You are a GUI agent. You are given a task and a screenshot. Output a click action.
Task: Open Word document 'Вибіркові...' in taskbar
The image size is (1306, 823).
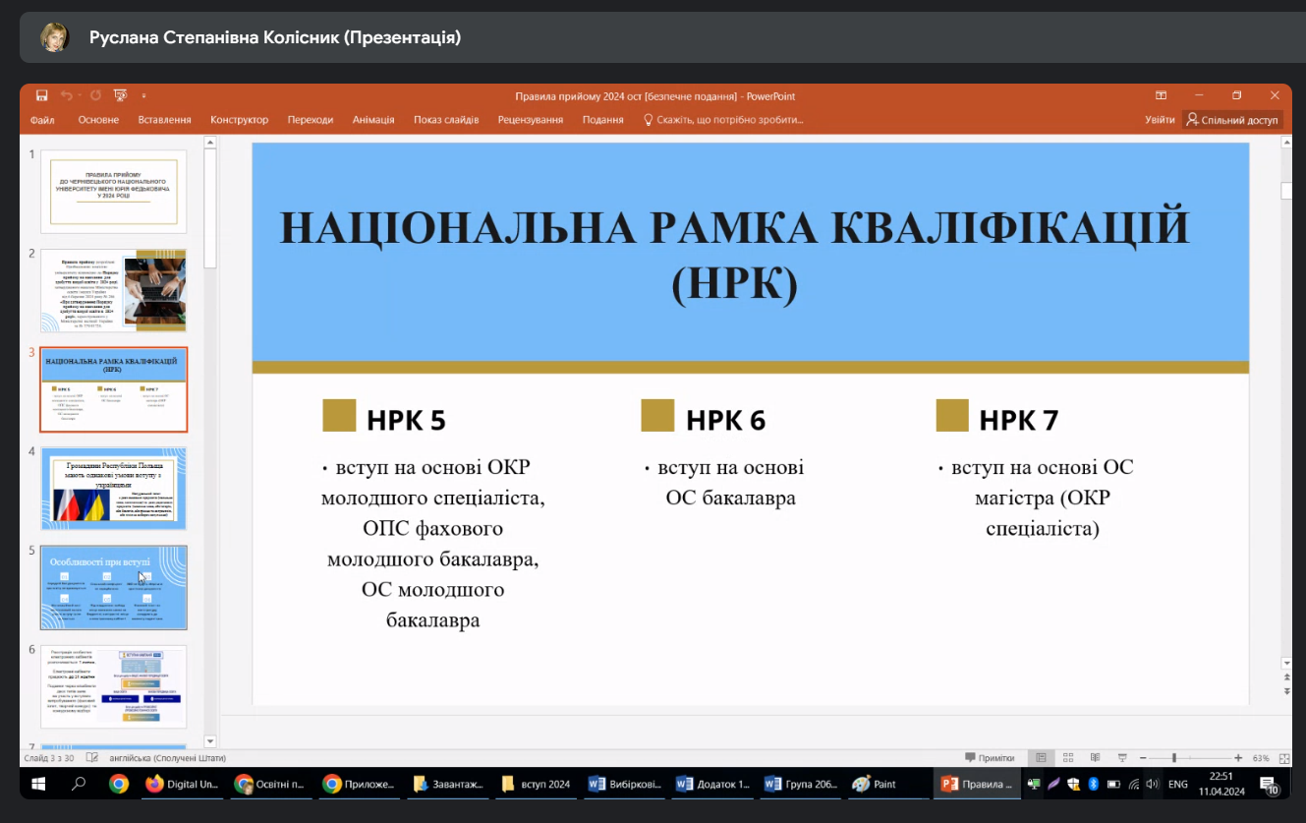[x=626, y=784]
